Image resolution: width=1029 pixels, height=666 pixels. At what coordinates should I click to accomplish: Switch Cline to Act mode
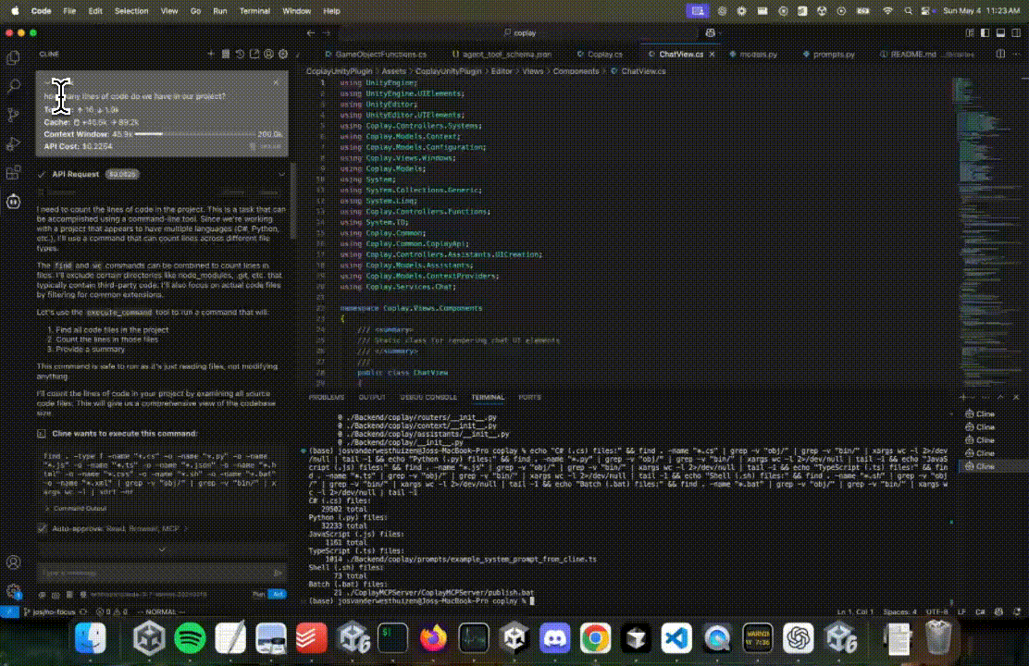[277, 595]
